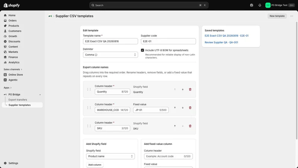Delete the WAREHOUSE_COD column

pyautogui.click(x=190, y=108)
